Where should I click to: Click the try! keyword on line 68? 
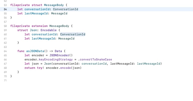pyautogui.click(x=40, y=68)
